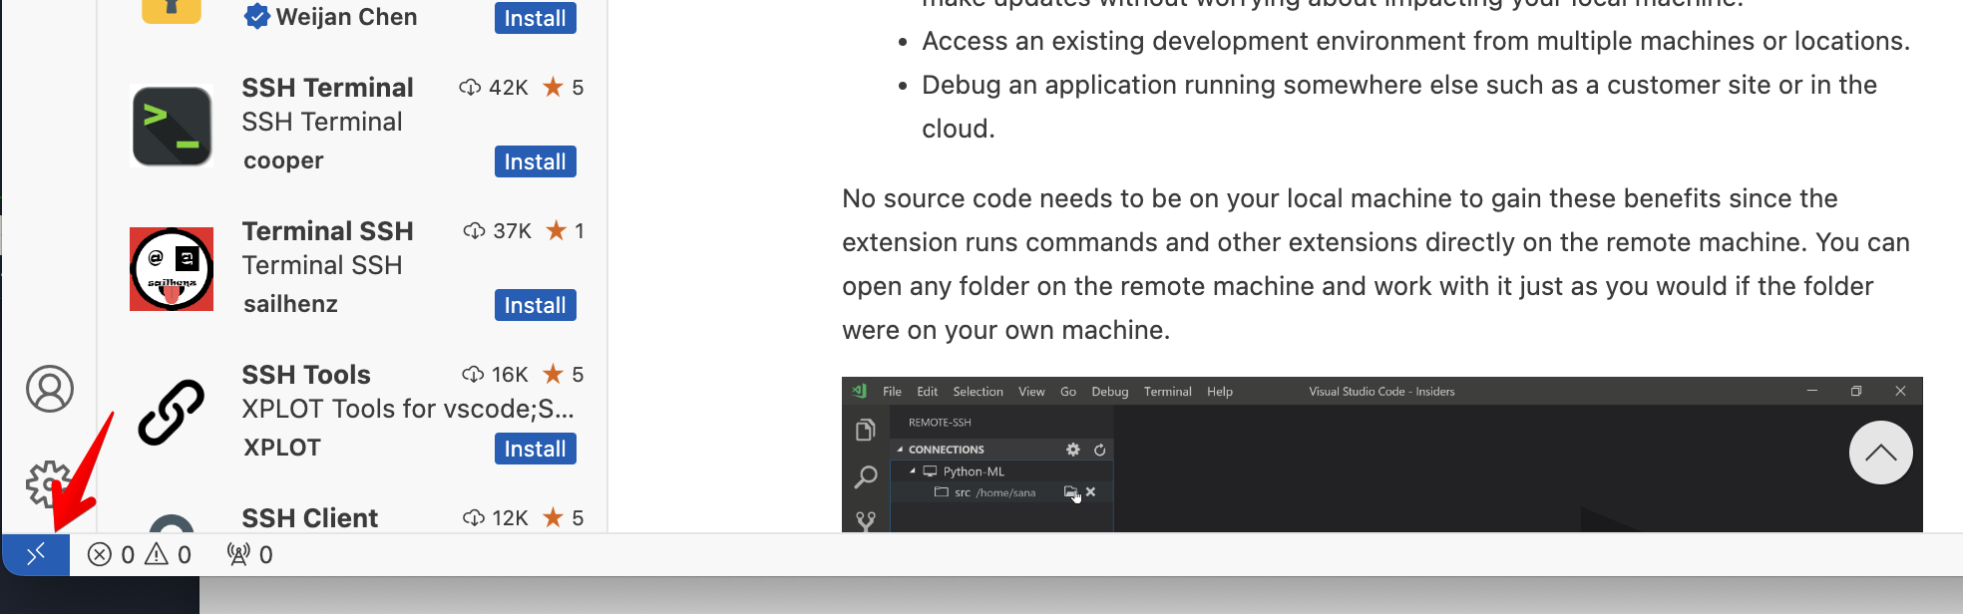Click the Weijan Chen publisher name
This screenshot has height=614, width=1963.
coord(346,17)
